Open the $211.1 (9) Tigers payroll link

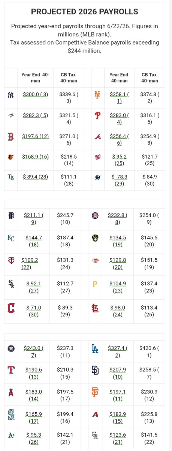pos(34,218)
